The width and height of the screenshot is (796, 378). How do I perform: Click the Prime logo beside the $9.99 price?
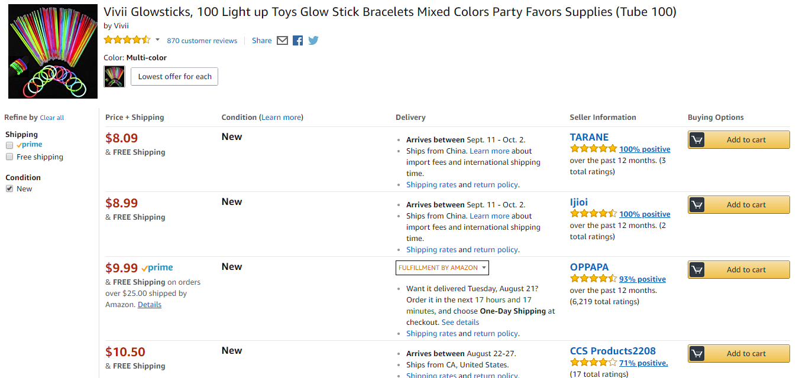[x=157, y=268]
